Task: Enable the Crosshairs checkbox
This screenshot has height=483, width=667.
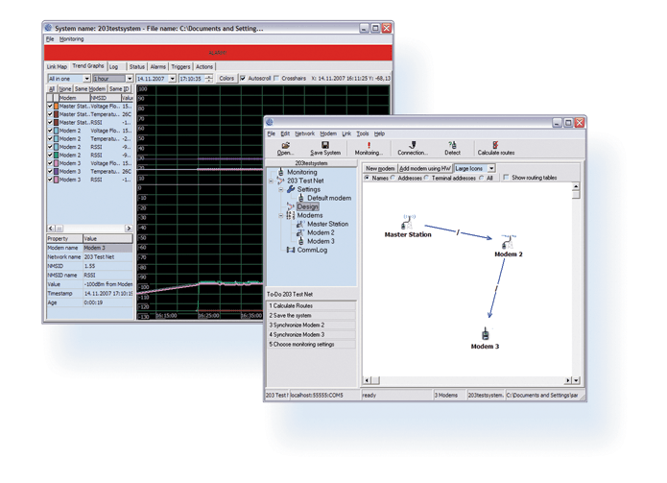Action: coord(276,79)
